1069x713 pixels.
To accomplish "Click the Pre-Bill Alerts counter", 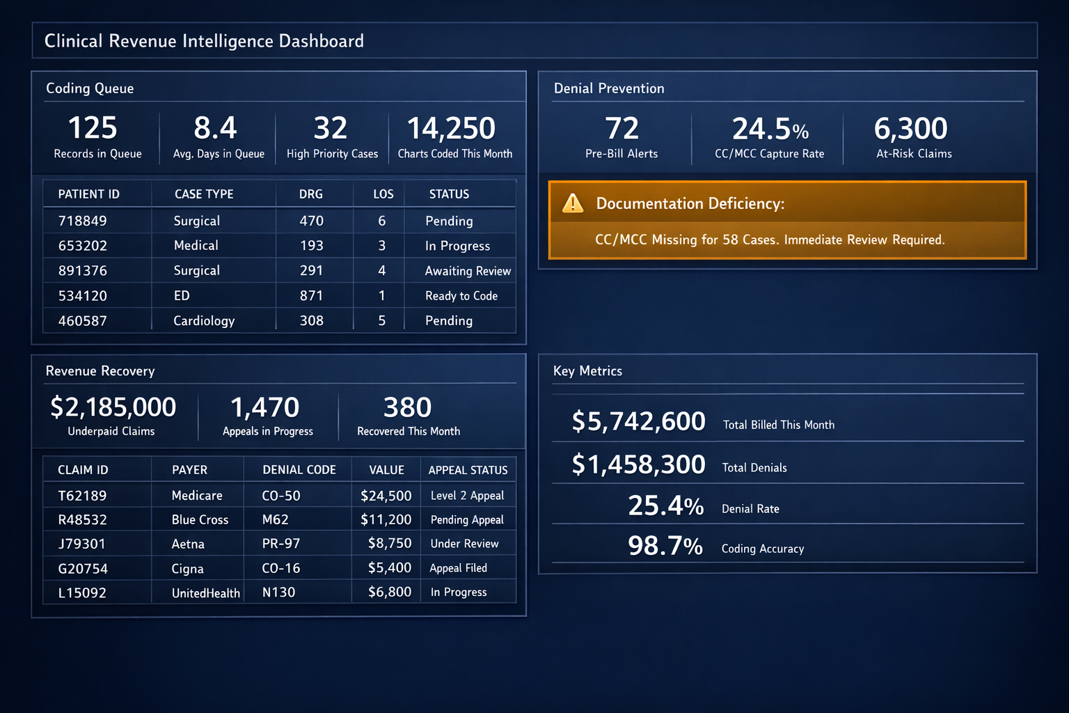I will click(621, 137).
